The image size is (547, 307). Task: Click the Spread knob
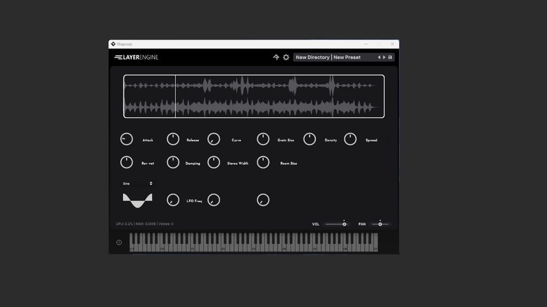(351, 139)
